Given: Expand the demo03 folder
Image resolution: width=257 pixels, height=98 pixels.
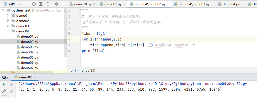Looking at the screenshot, I should pos(8,26).
